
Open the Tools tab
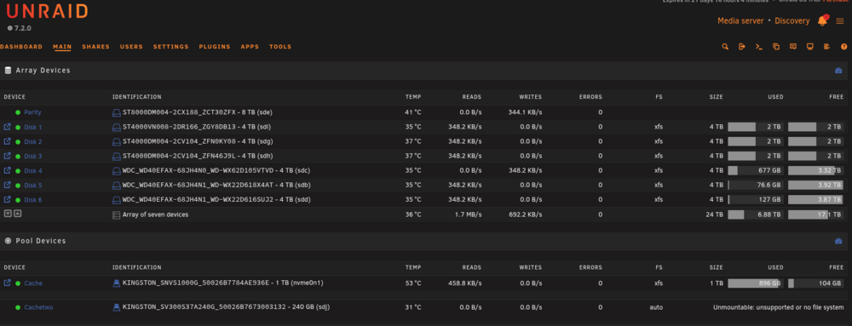[280, 47]
